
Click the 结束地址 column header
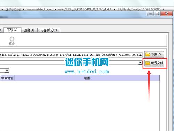[x=7, y=78]
